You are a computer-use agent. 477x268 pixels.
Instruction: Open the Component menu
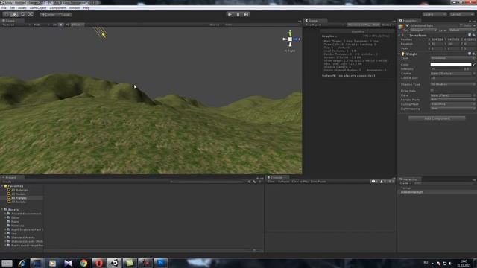(57, 8)
